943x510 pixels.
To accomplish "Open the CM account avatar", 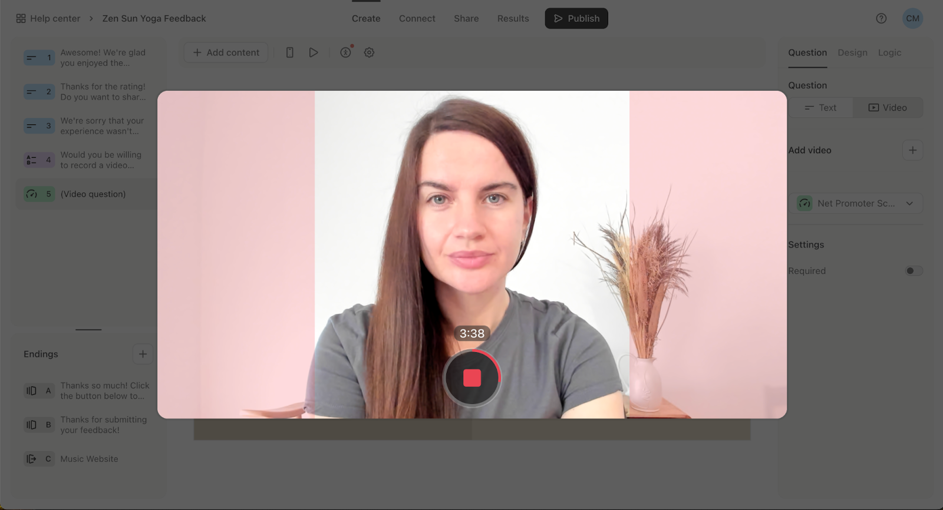I will (x=912, y=18).
